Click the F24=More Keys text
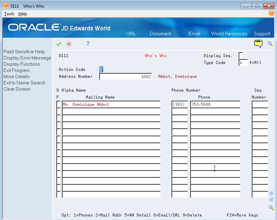The image size is (277, 220). click(x=242, y=215)
